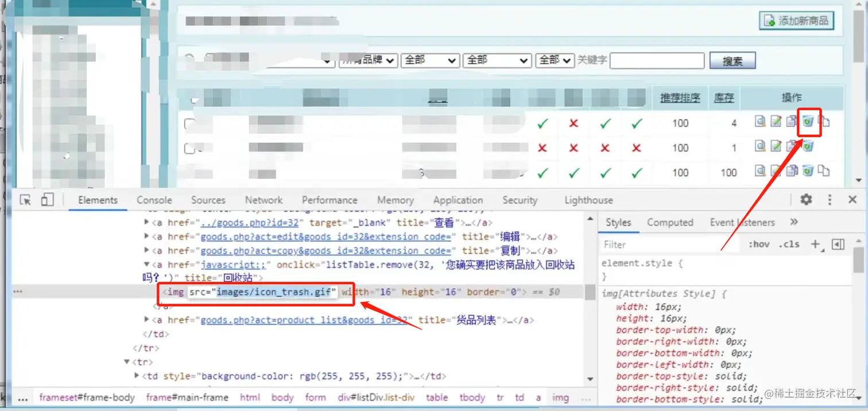Close the DevTools panel with the X
The image size is (868, 411).
point(852,199)
